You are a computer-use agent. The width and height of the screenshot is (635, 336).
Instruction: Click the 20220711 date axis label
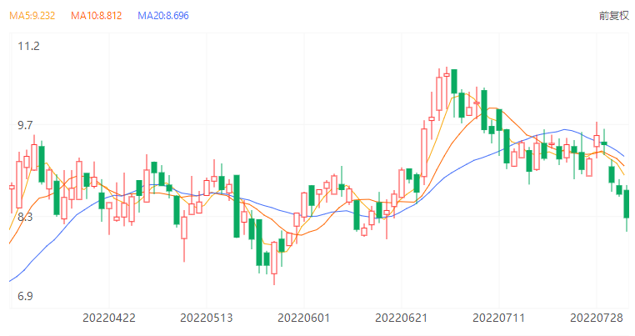pyautogui.click(x=498, y=318)
